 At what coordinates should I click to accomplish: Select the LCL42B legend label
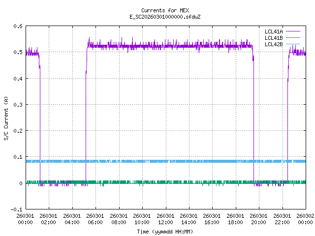coord(273,44)
